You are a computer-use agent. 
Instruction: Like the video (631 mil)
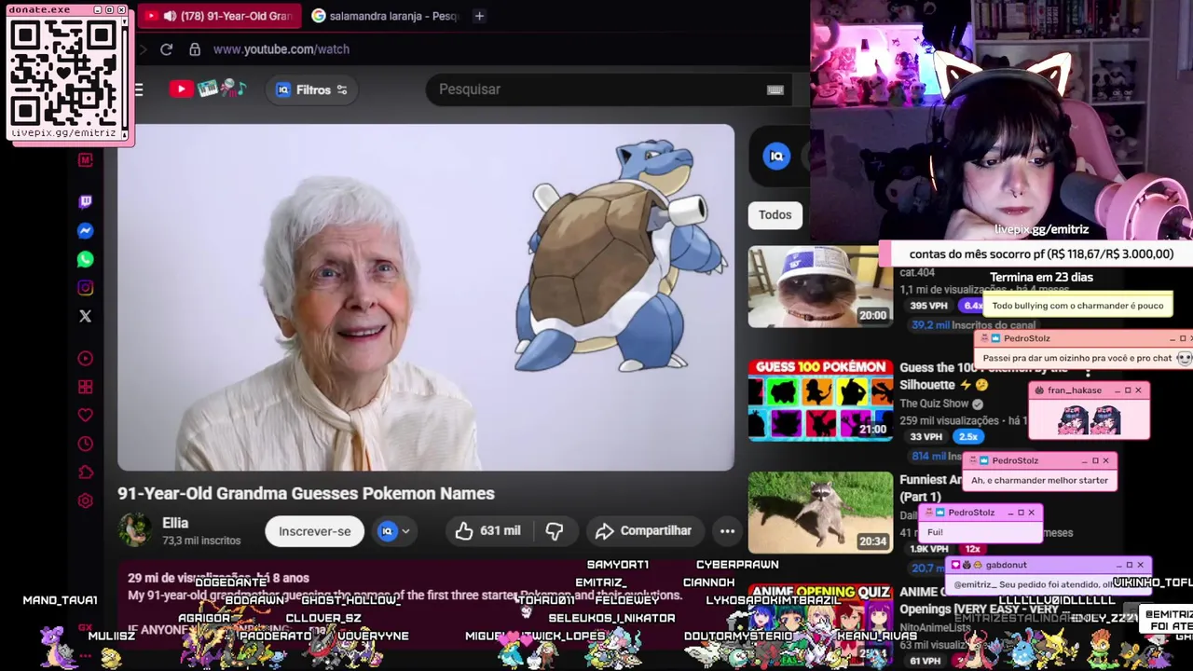487,531
